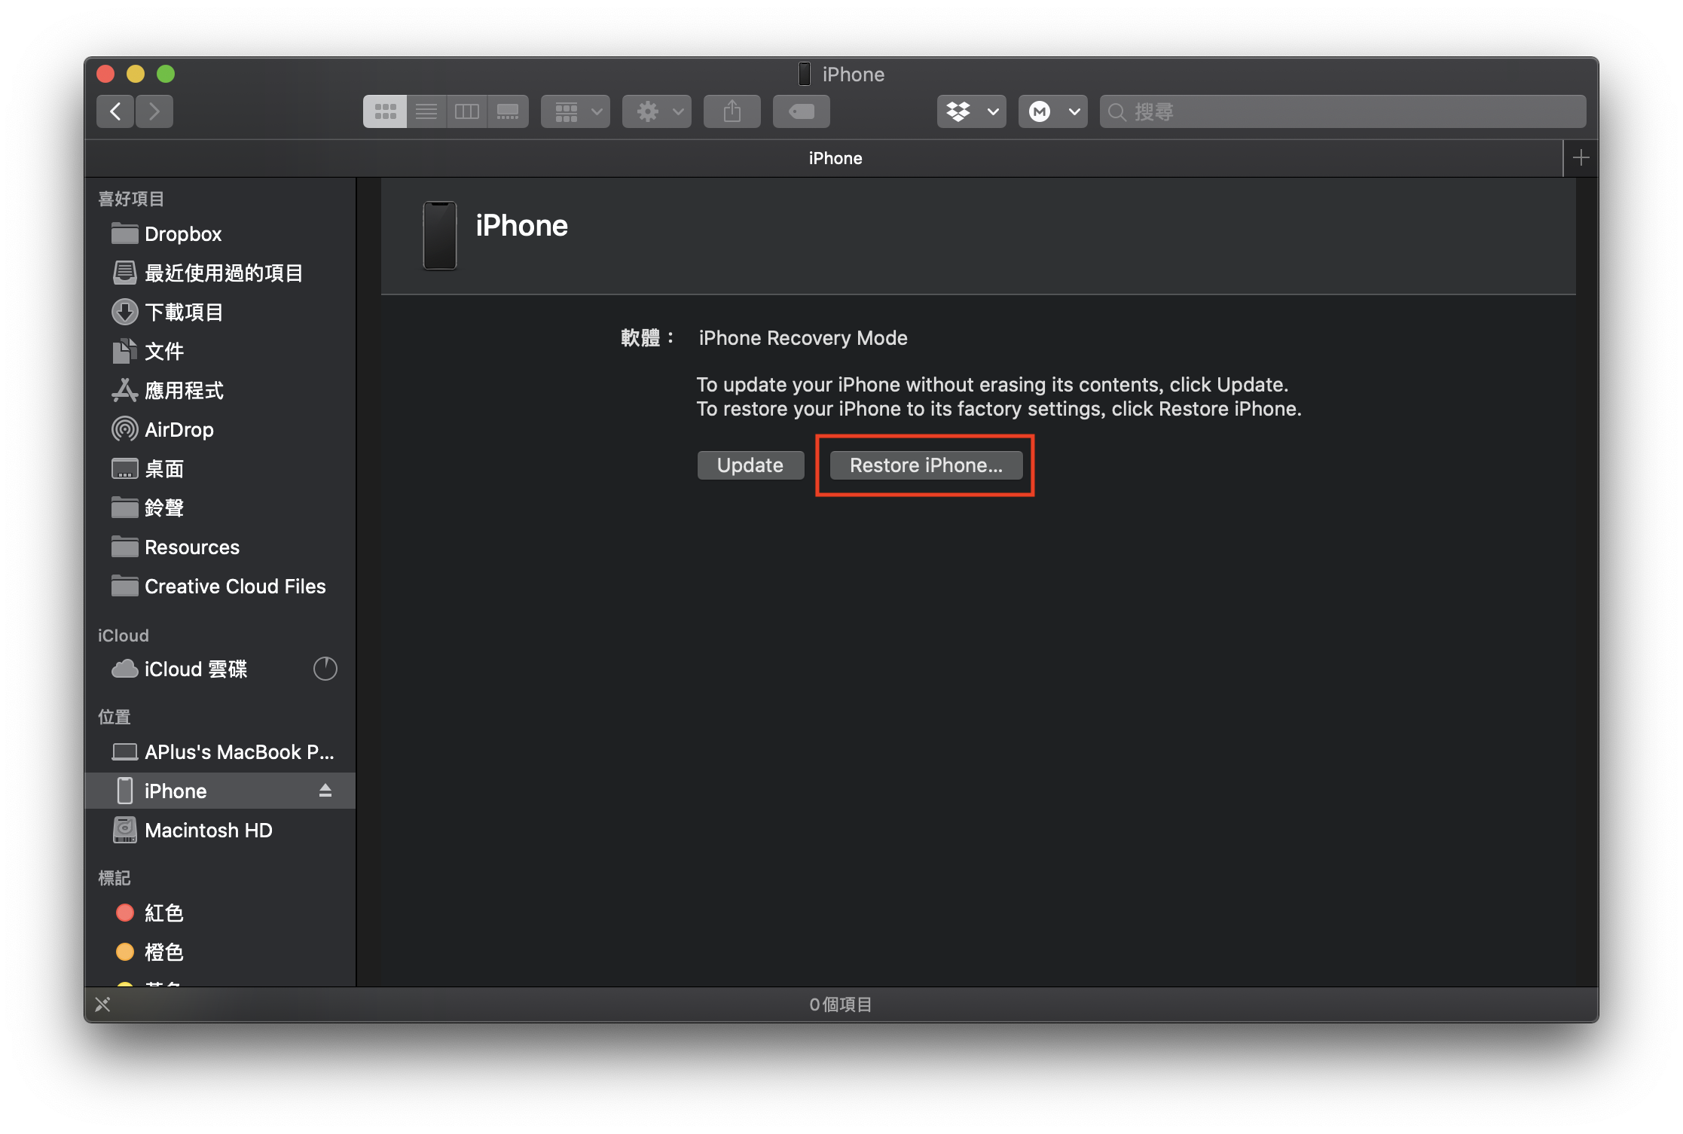The height and width of the screenshot is (1134, 1683).
Task: Click the Restore iPhone... button
Action: (926, 465)
